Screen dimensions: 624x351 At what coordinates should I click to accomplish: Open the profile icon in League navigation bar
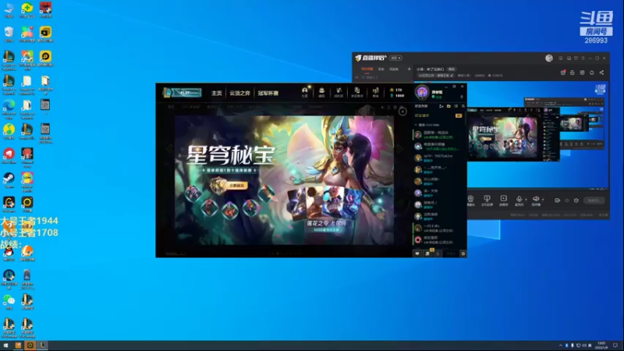304,92
